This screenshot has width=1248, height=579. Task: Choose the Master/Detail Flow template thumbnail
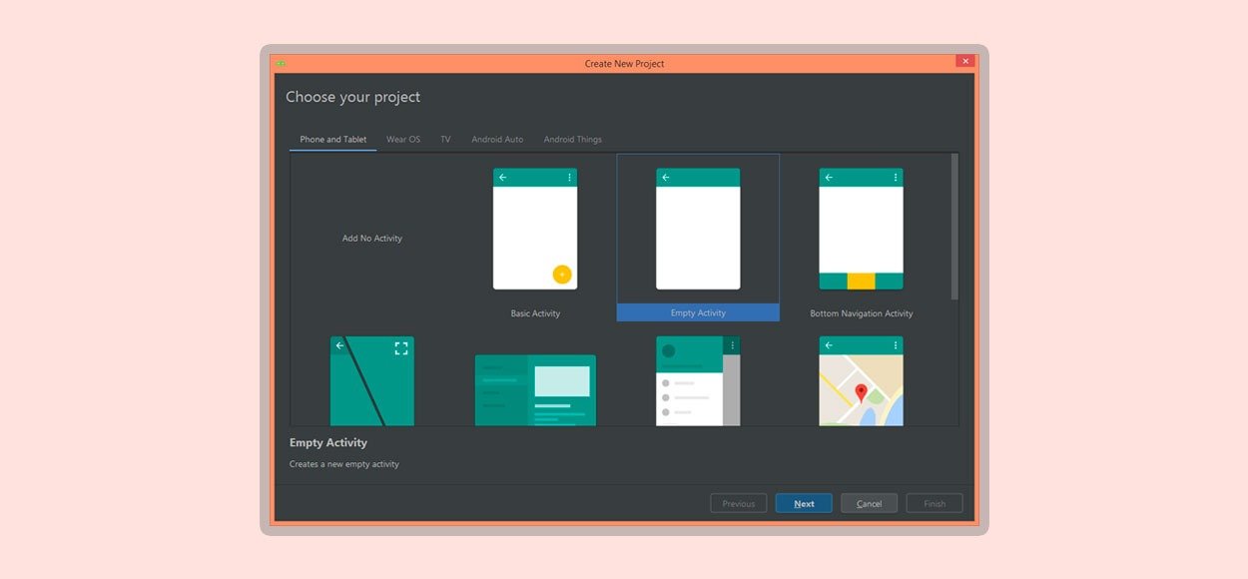pyautogui.click(x=535, y=389)
